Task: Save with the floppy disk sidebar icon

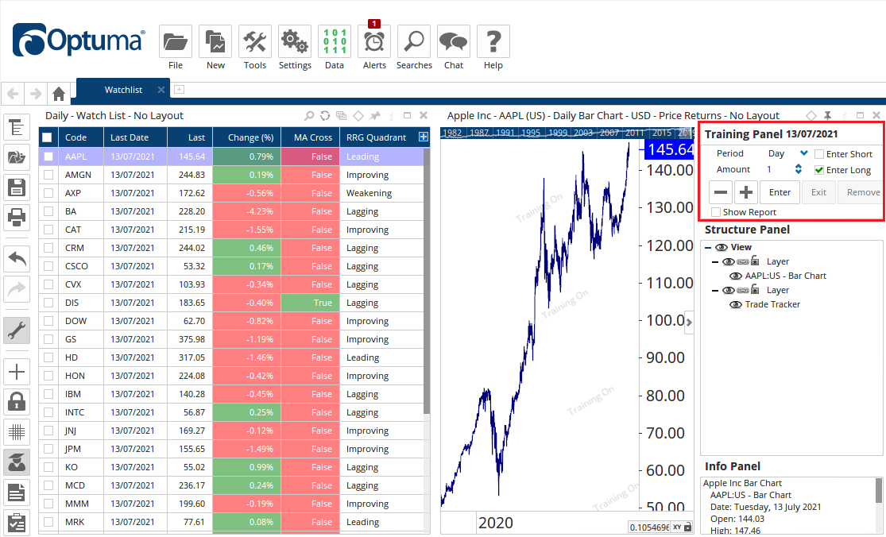Action: point(17,187)
